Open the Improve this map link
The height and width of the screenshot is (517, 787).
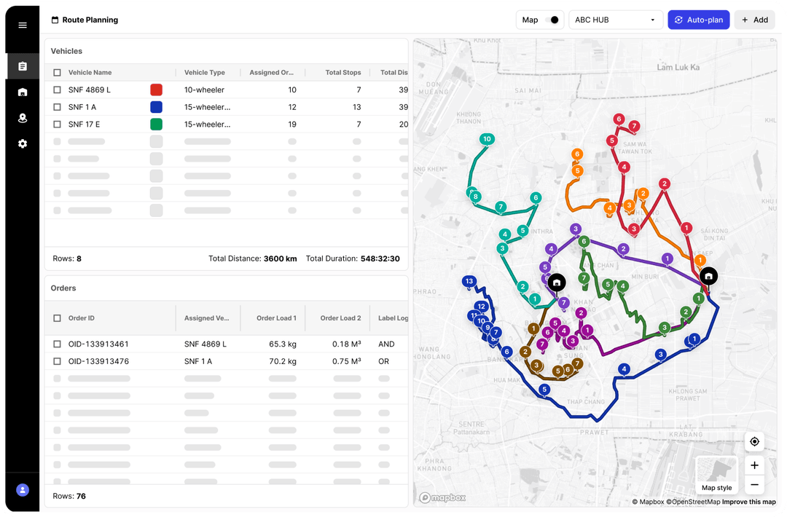[x=749, y=502]
